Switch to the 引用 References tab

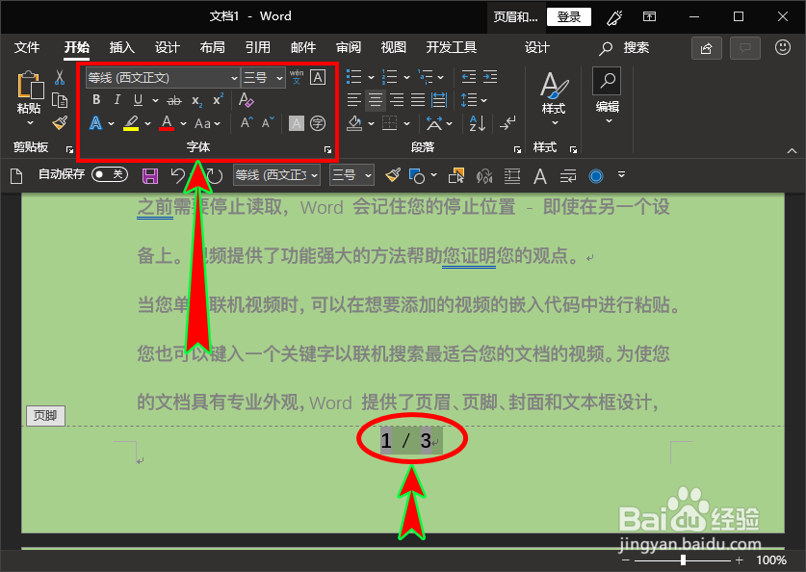tap(257, 48)
